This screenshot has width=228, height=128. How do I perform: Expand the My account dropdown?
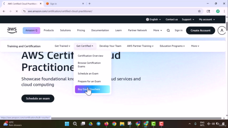[207, 20]
